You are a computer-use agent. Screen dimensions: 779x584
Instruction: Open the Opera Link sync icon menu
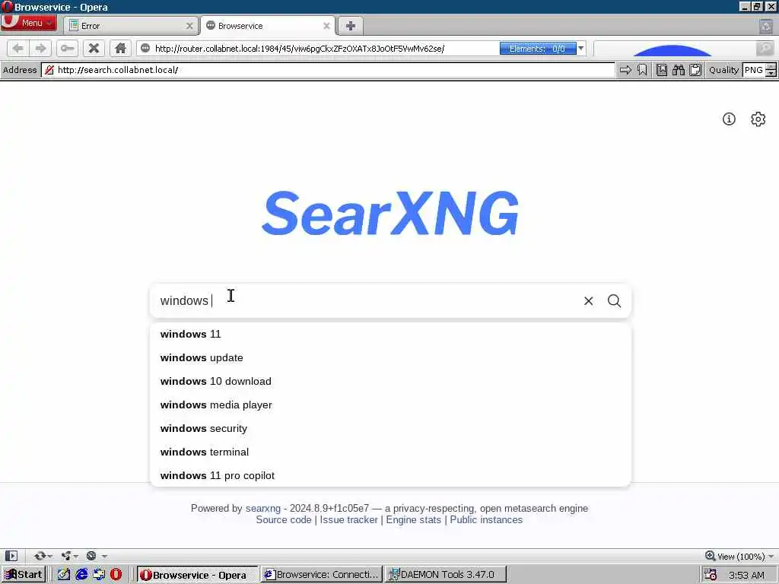[x=43, y=556]
